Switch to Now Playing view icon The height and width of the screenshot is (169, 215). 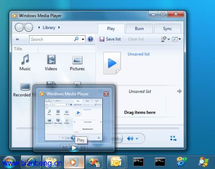173,138
